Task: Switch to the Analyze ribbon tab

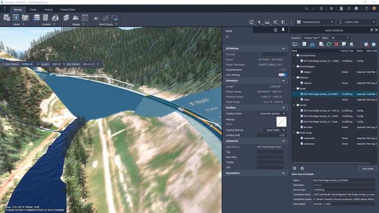Action: 49,9
